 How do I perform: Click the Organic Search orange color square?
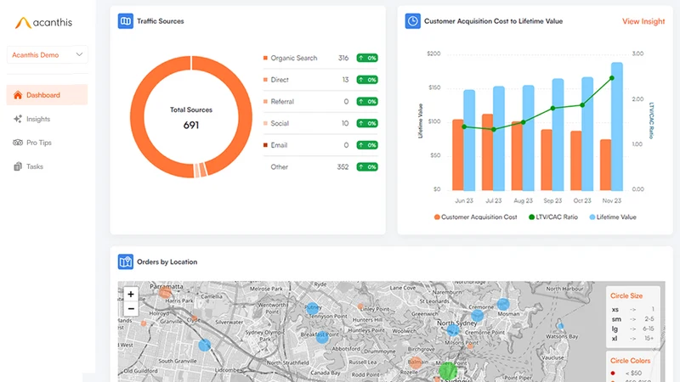265,58
